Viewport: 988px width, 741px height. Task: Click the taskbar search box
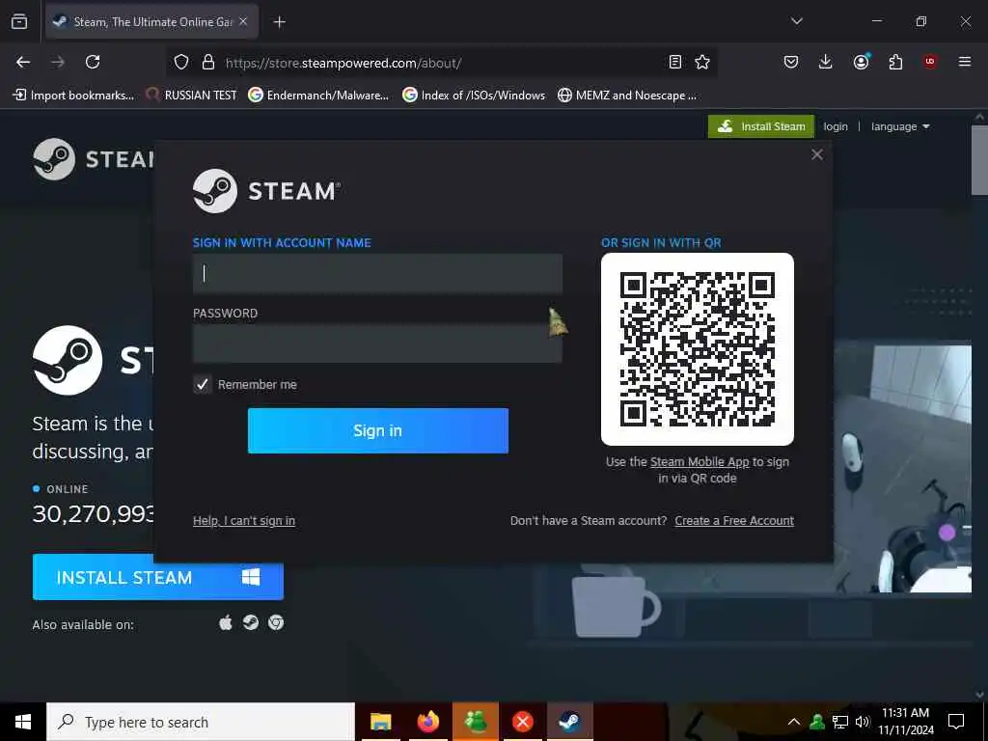click(x=201, y=722)
